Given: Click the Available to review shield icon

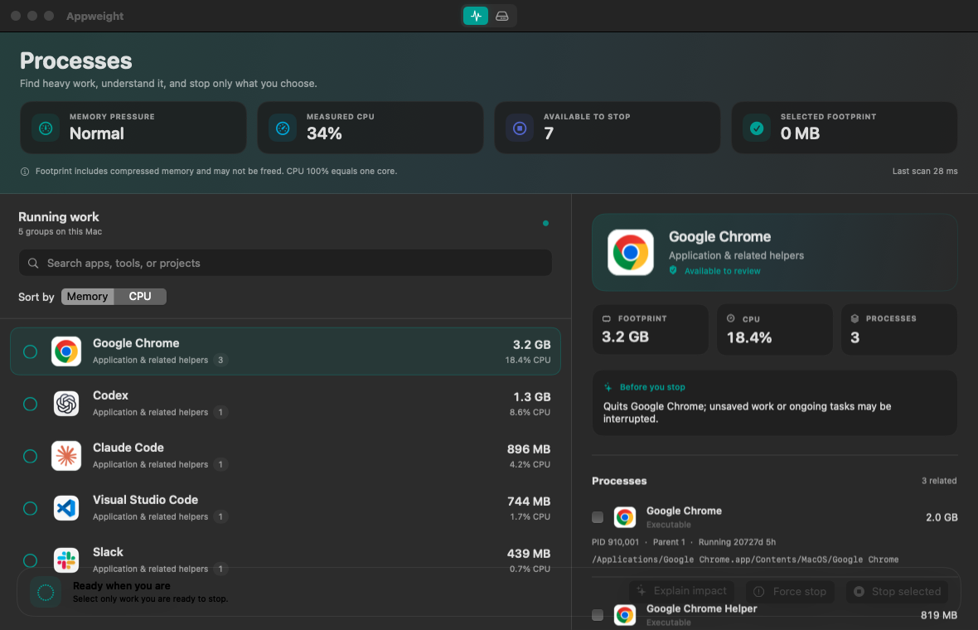Looking at the screenshot, I should click(673, 271).
